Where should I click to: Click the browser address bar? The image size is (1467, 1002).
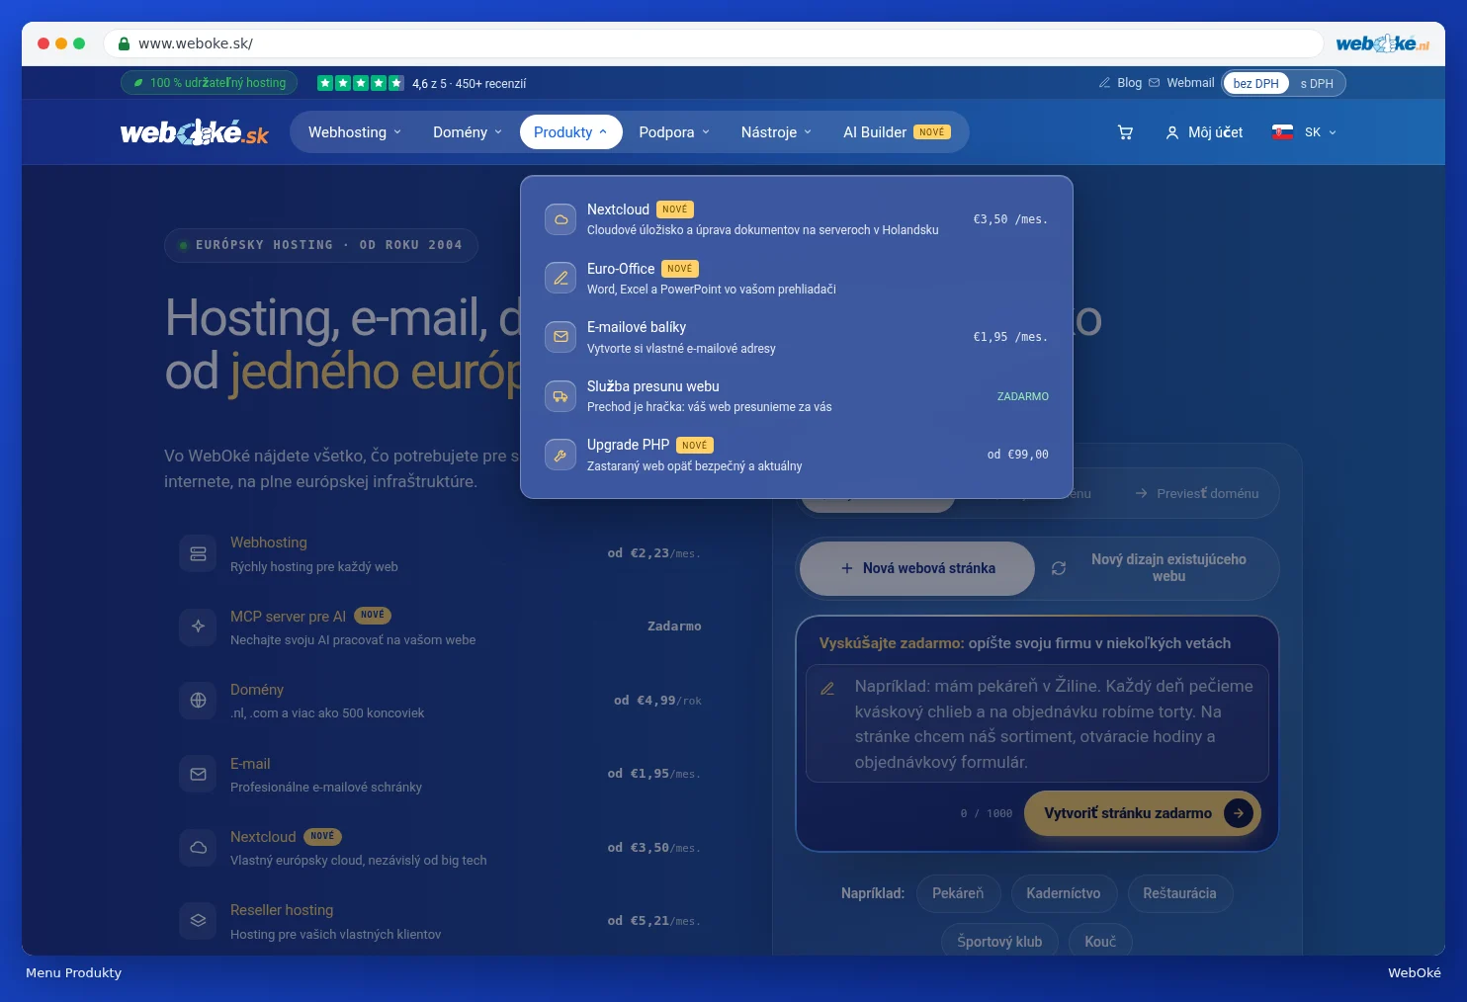(712, 43)
